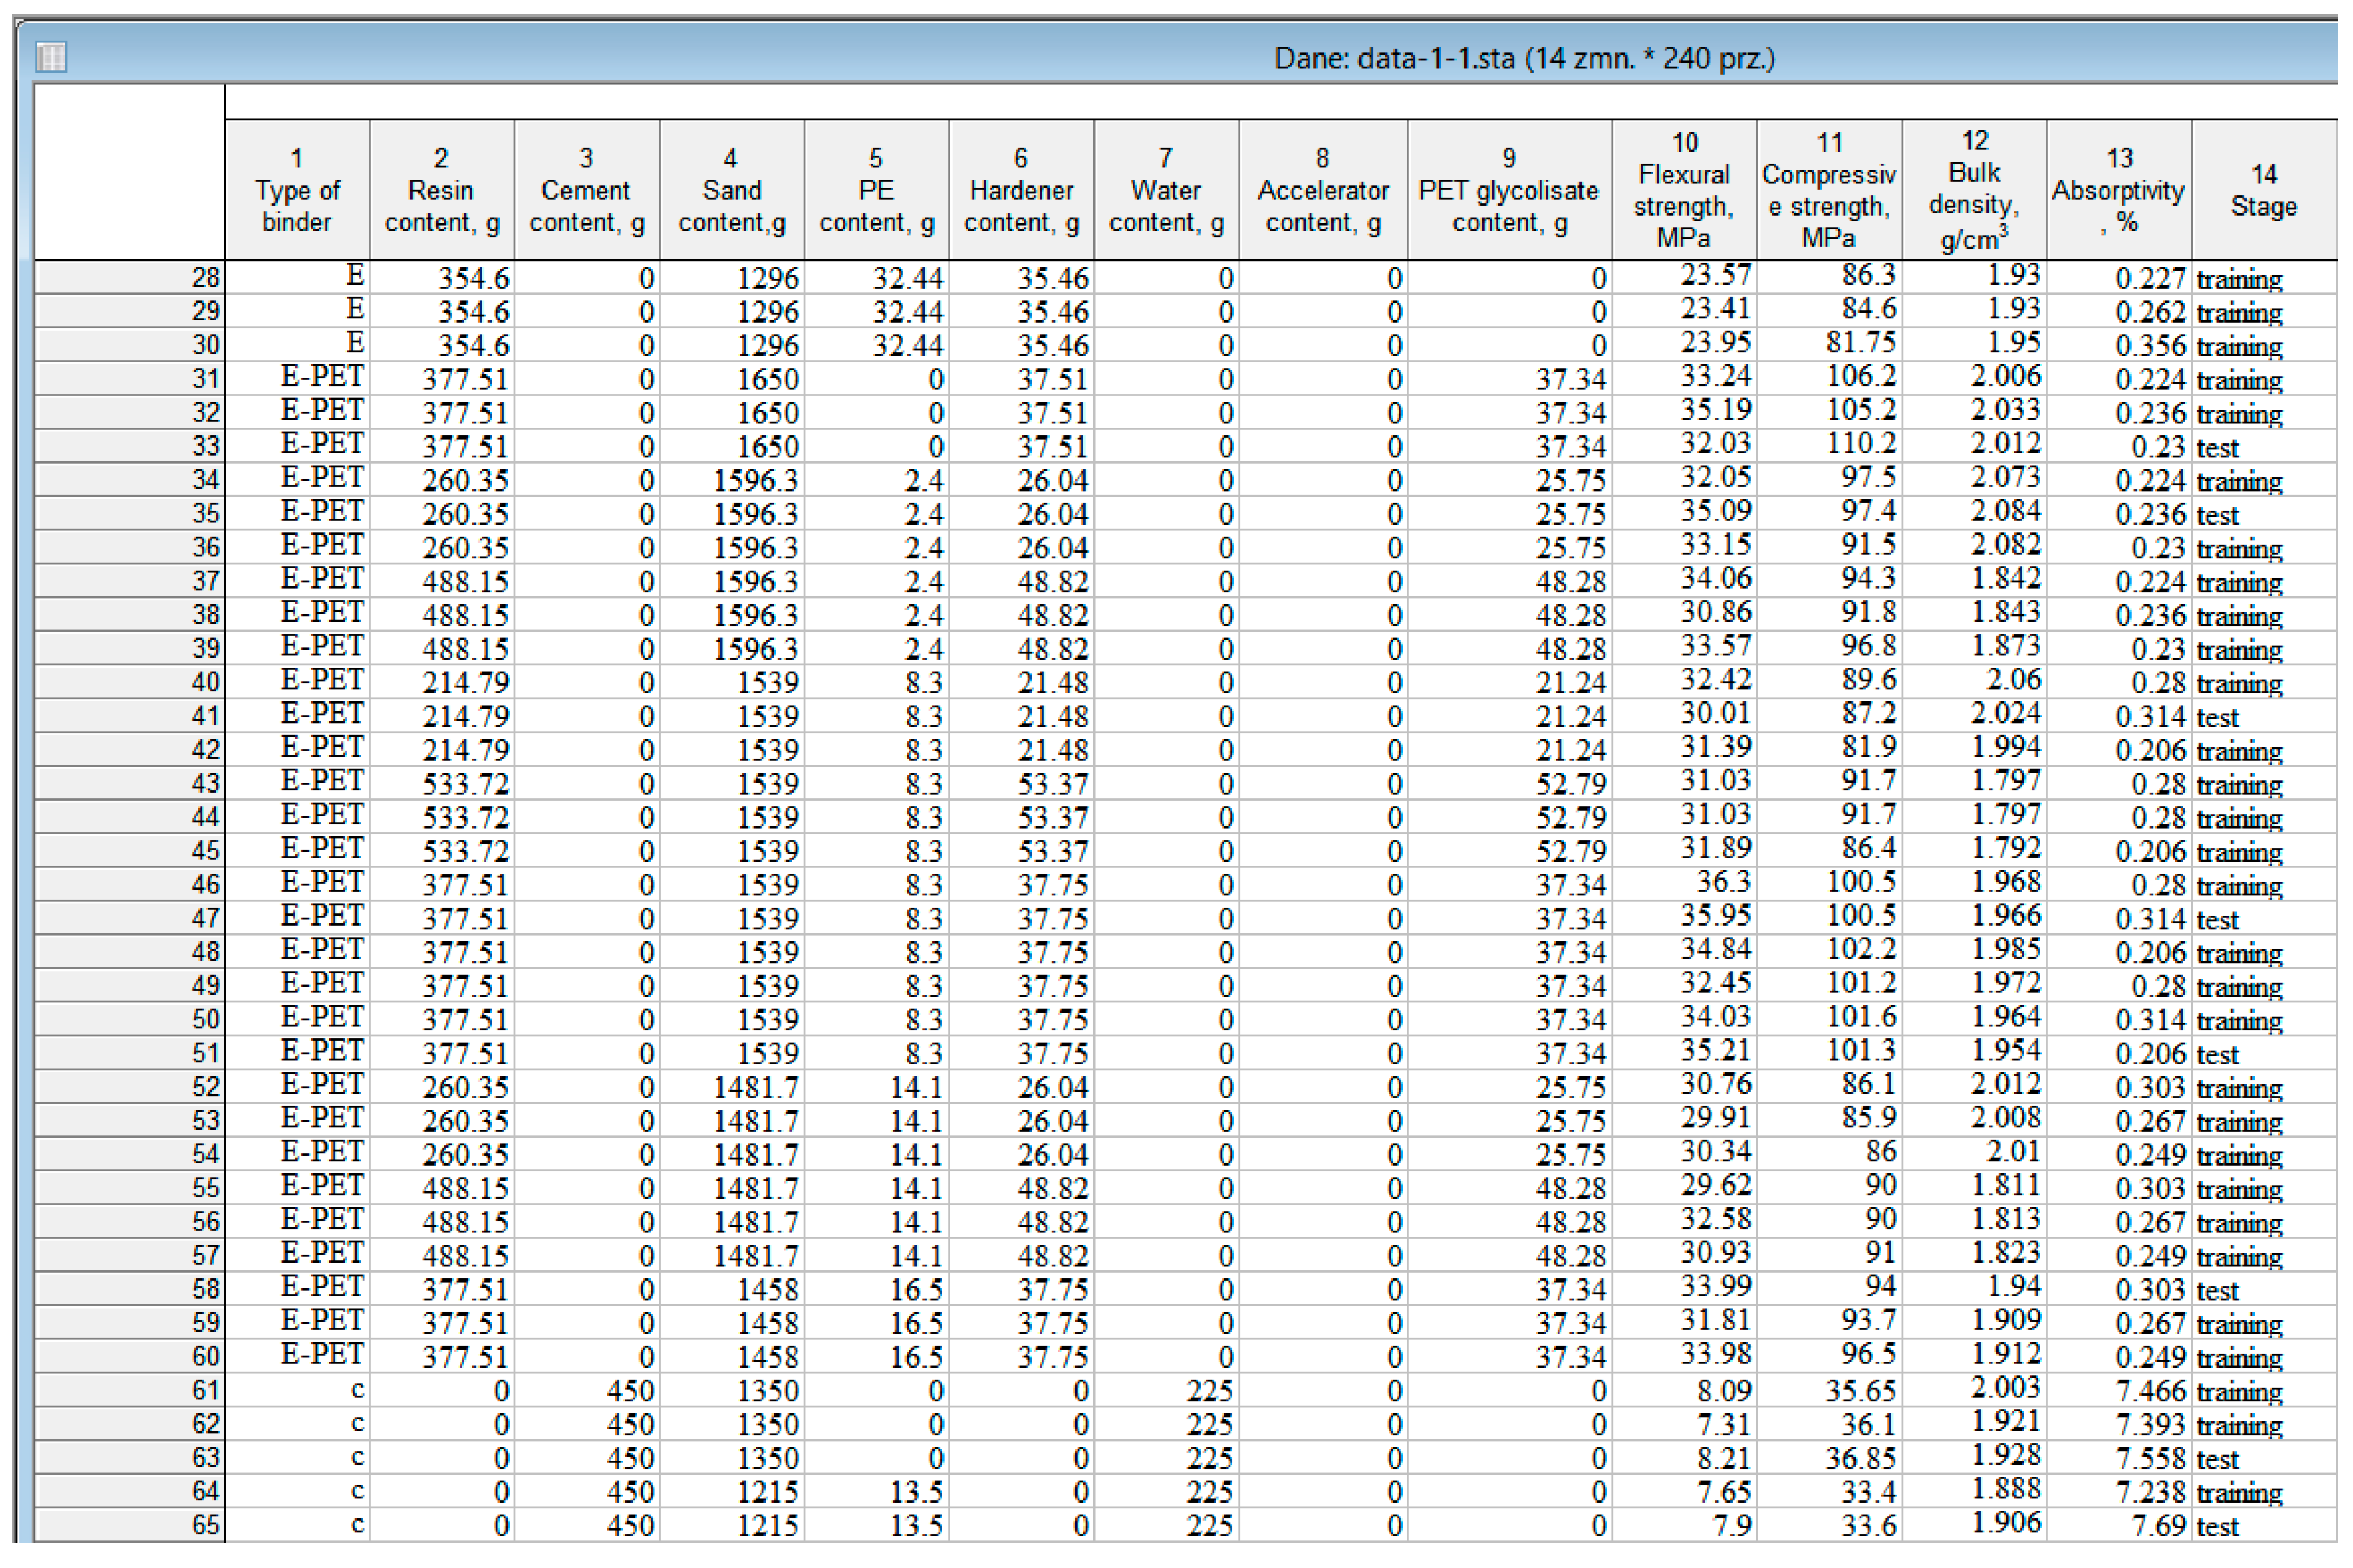
Task: Select the Stage column header
Action: (2263, 190)
